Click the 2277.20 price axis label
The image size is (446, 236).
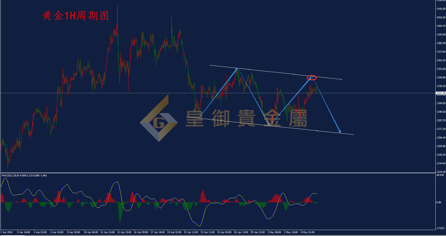441,129
